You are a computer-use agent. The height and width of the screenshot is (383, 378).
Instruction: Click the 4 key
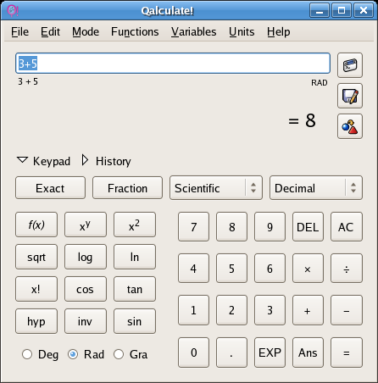pyautogui.click(x=193, y=269)
